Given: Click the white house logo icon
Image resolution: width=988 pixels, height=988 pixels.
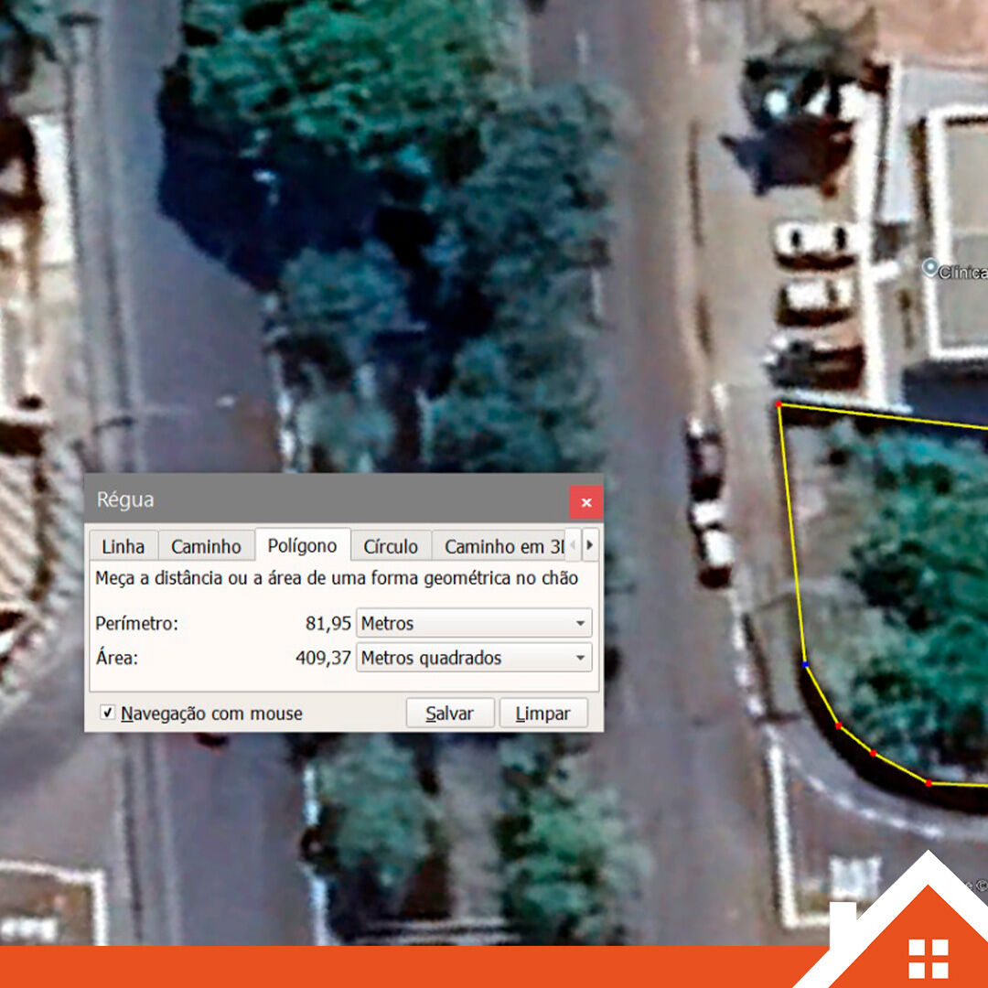Looking at the screenshot, I should [928, 958].
